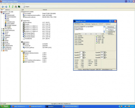This screenshot has width=135, height=108.
Task: Expand the Testy tree node
Action: tap(2, 51)
